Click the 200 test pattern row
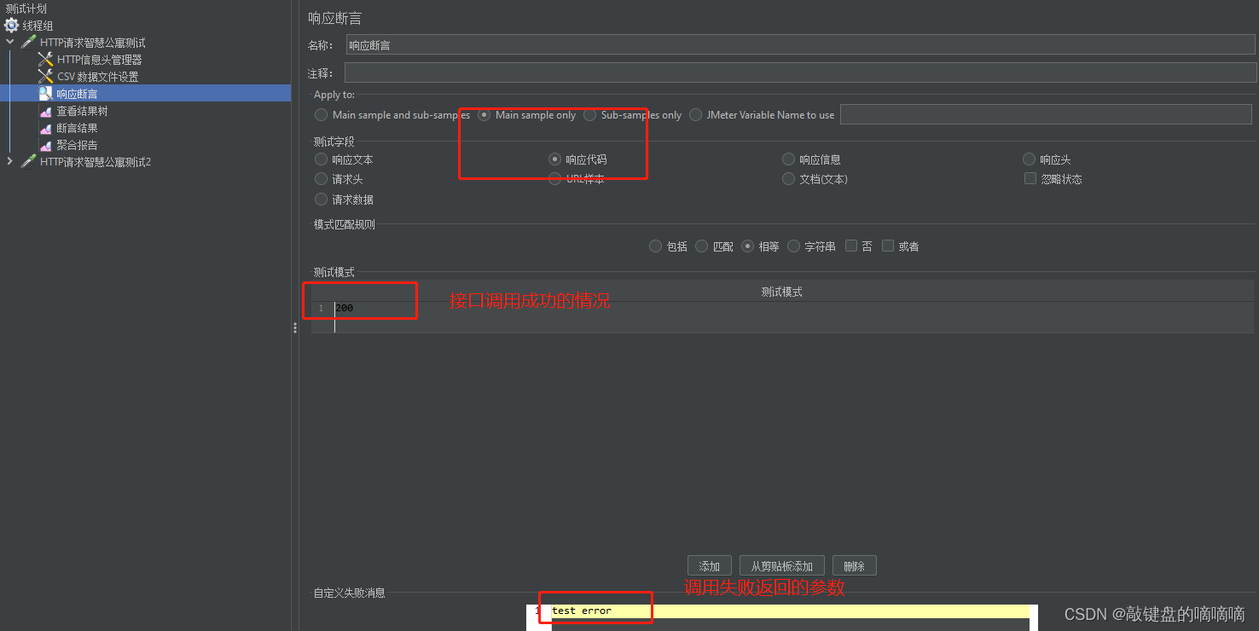The width and height of the screenshot is (1259, 631). tap(782, 308)
